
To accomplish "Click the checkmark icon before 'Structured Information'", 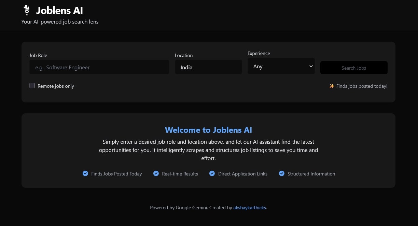I will [x=282, y=173].
